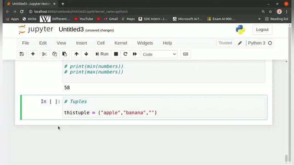Click the Logout button
Screen dimensions: 294x165
coord(262,29)
